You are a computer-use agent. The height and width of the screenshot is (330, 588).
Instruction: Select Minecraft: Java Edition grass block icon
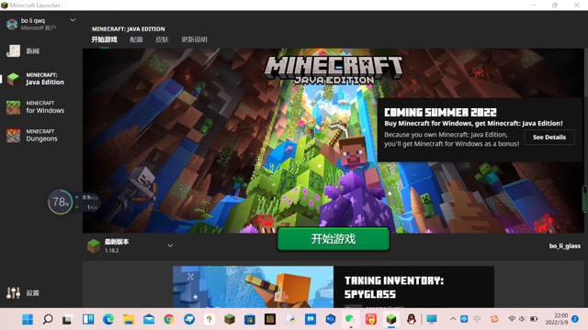point(14,79)
